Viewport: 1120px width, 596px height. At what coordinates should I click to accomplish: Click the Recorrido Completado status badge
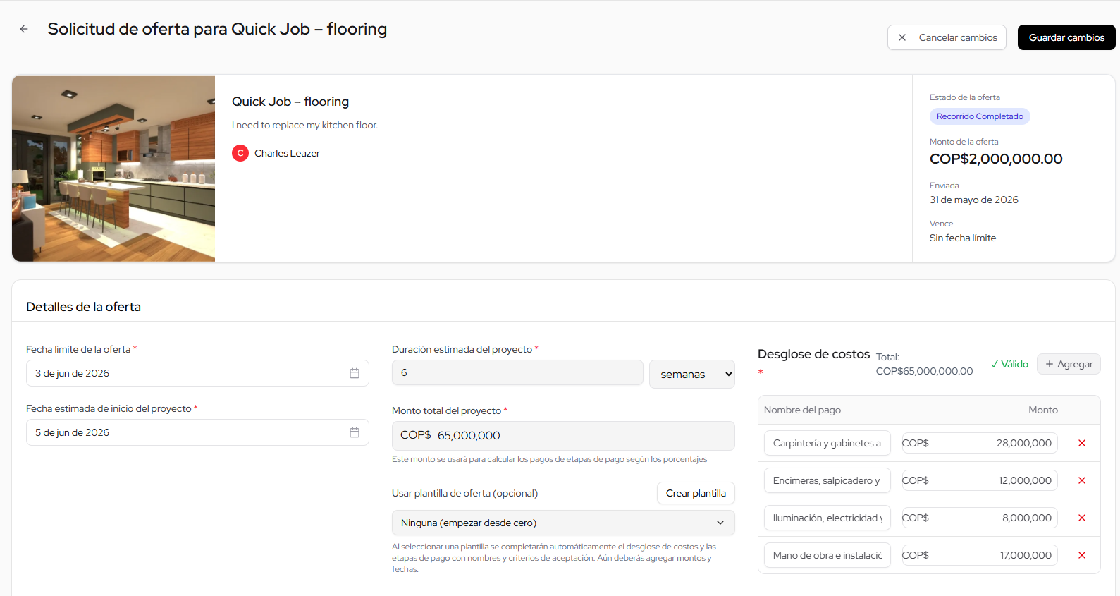click(x=980, y=116)
